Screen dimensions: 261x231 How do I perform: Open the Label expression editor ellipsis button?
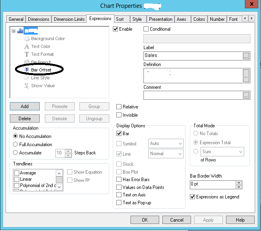point(246,56)
